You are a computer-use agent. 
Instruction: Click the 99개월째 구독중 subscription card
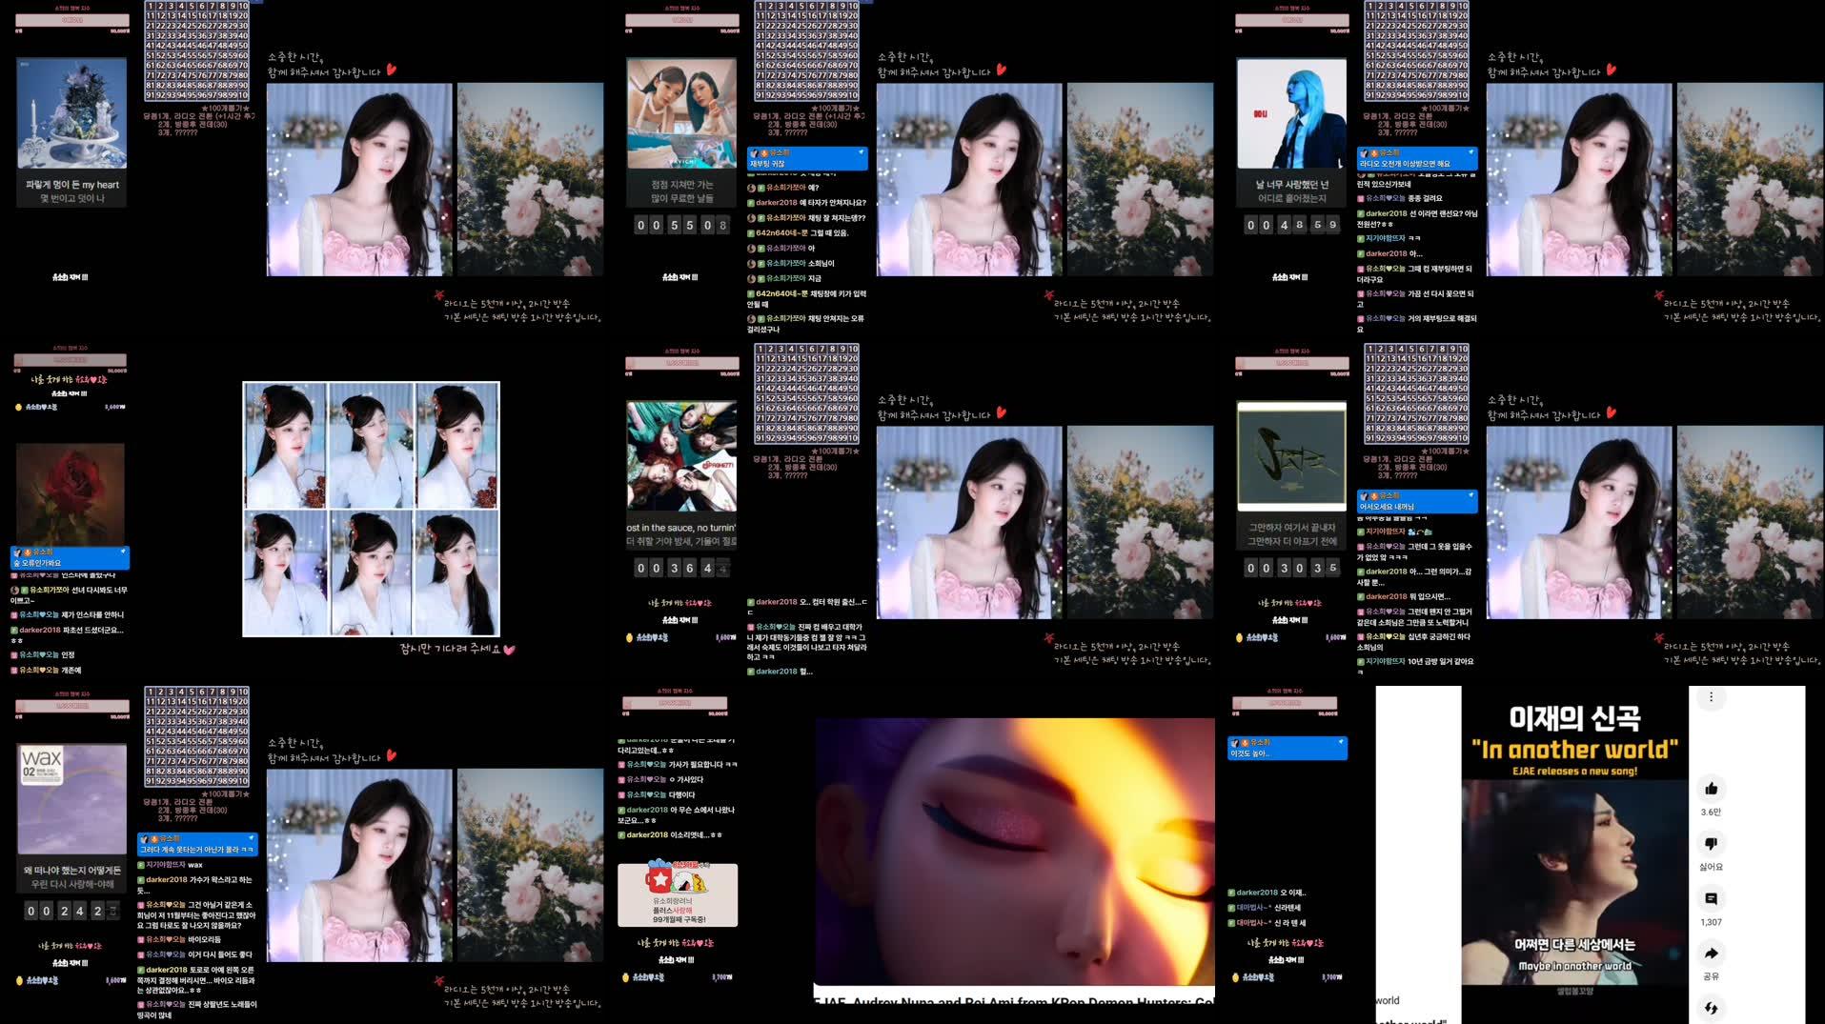click(x=677, y=893)
